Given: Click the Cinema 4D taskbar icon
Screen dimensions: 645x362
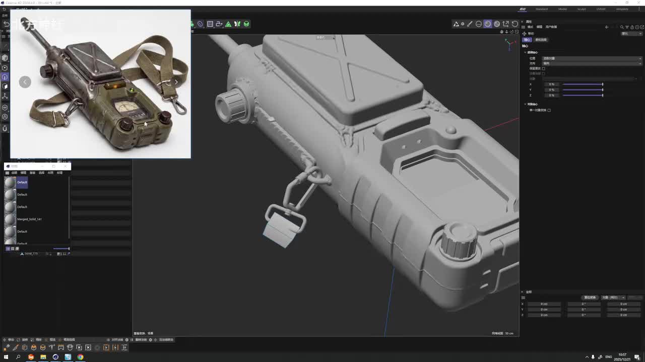Looking at the screenshot, I should 55,357.
